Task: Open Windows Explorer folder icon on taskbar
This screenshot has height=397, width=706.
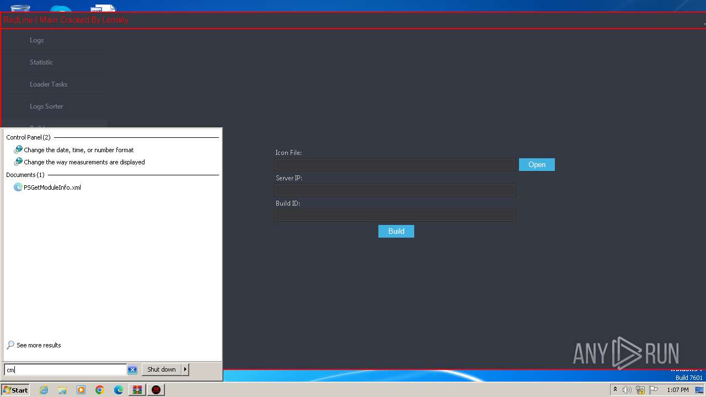Action: [62, 390]
